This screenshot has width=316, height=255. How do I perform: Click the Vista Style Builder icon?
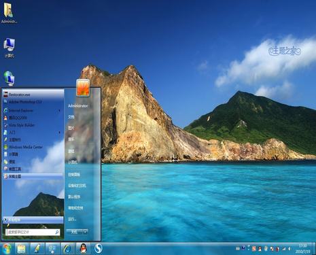click(5, 125)
